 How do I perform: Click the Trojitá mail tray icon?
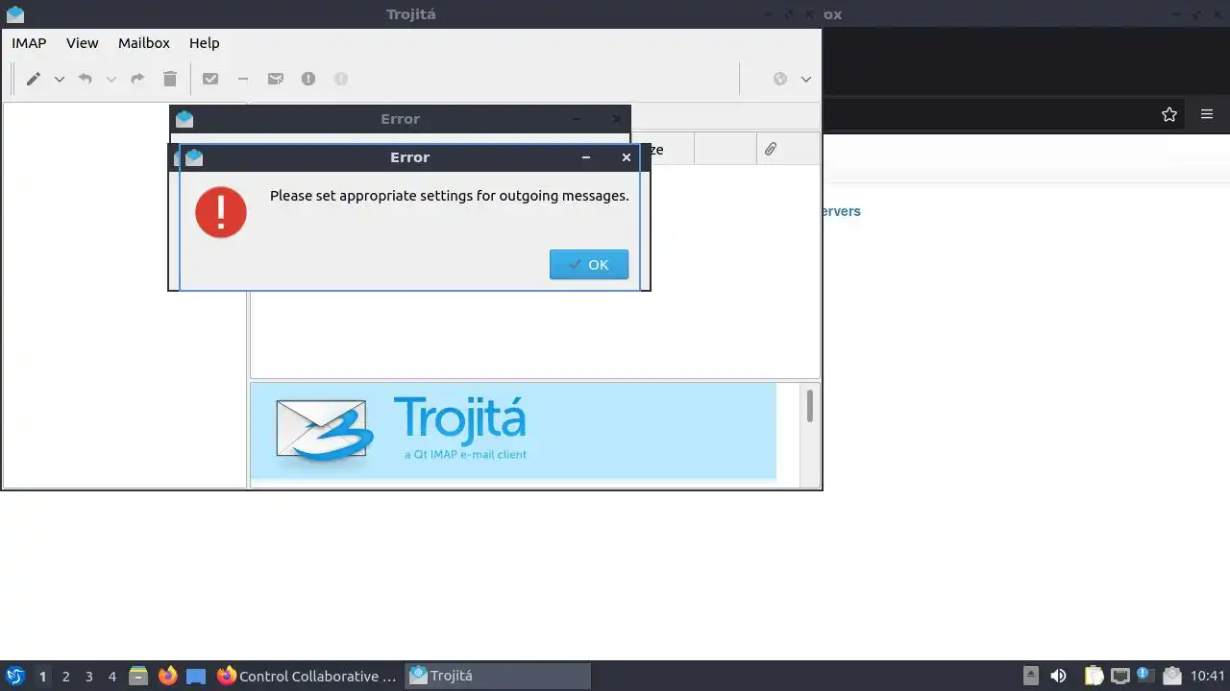[1171, 676]
